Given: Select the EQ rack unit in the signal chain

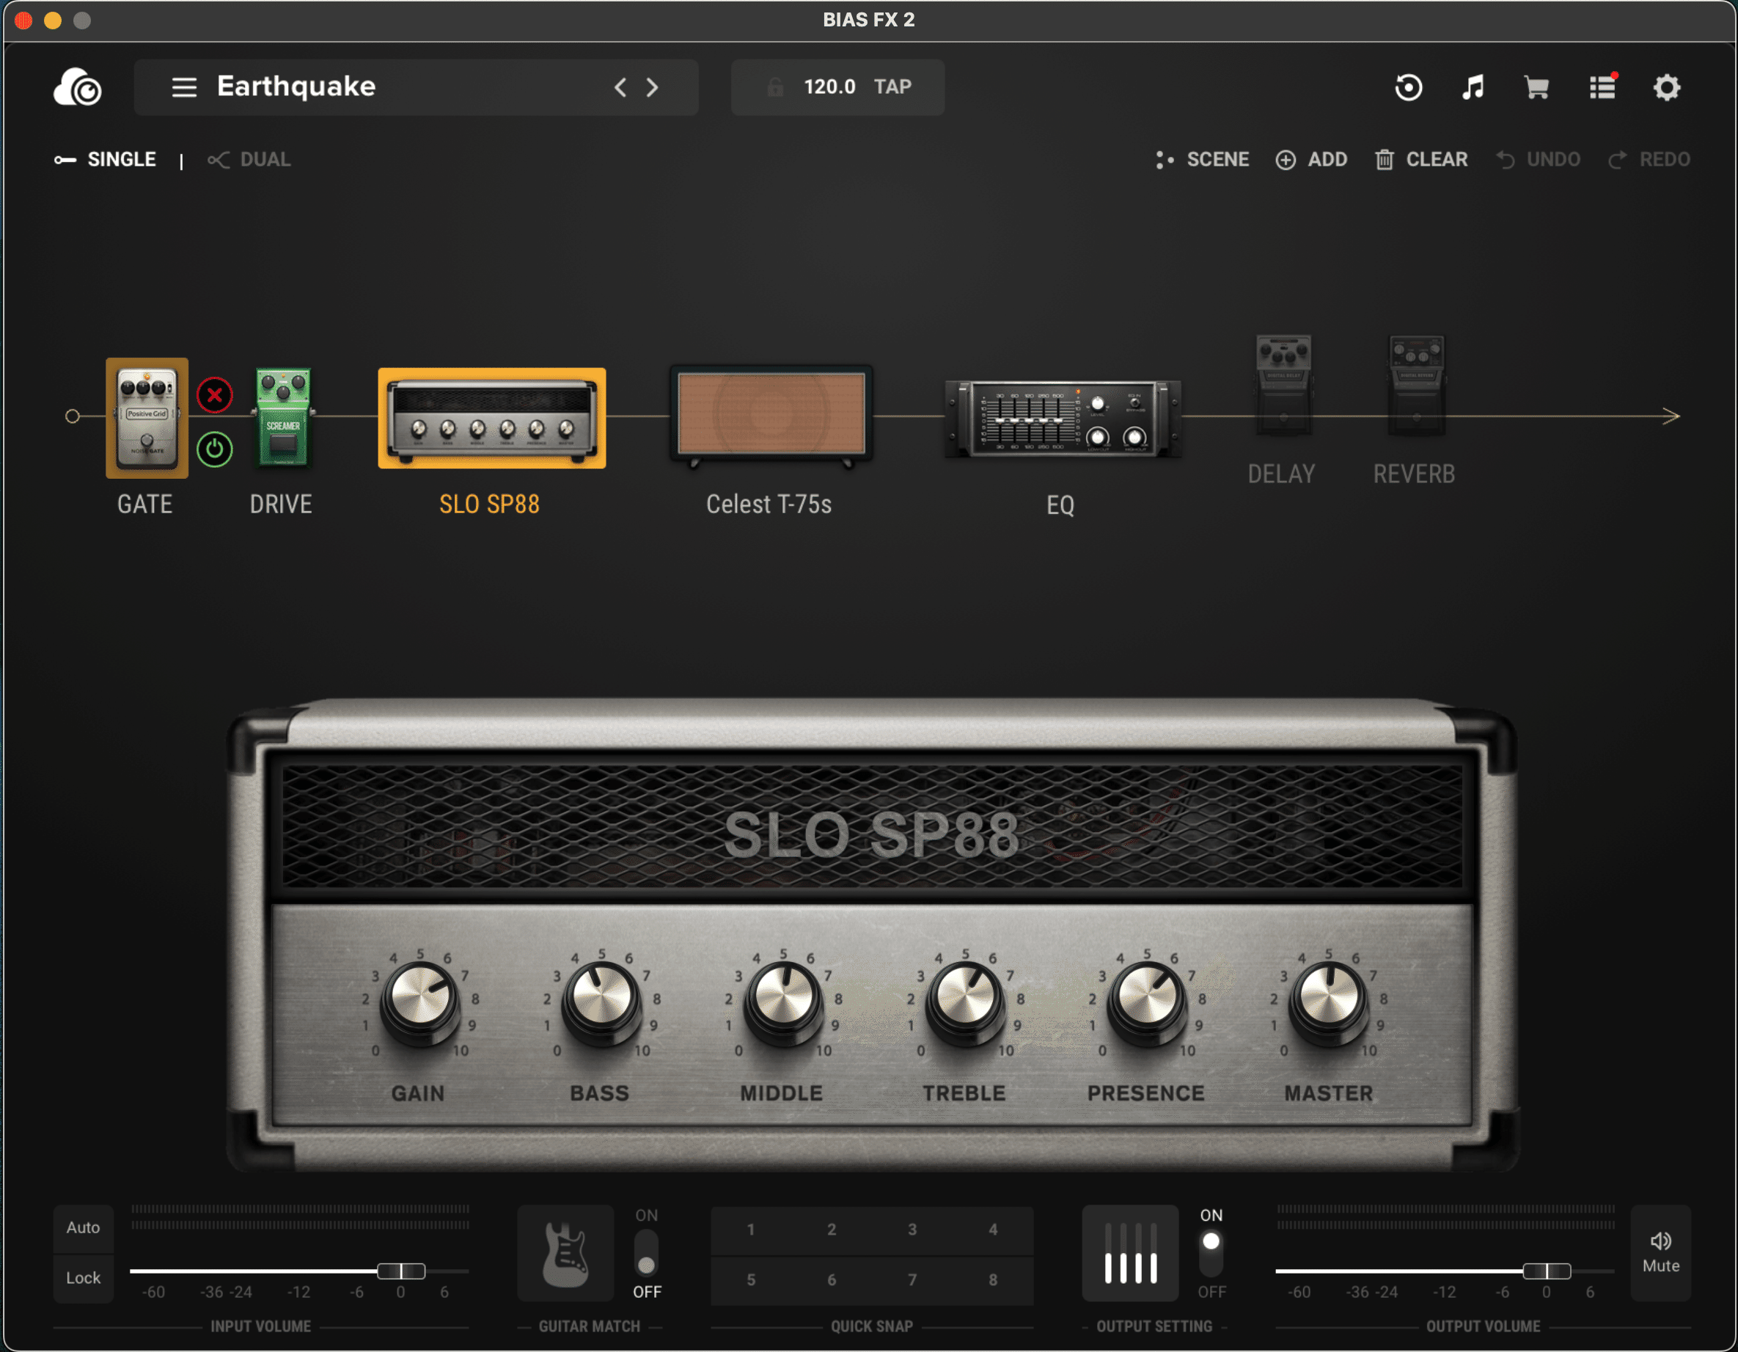Looking at the screenshot, I should 1062,418.
